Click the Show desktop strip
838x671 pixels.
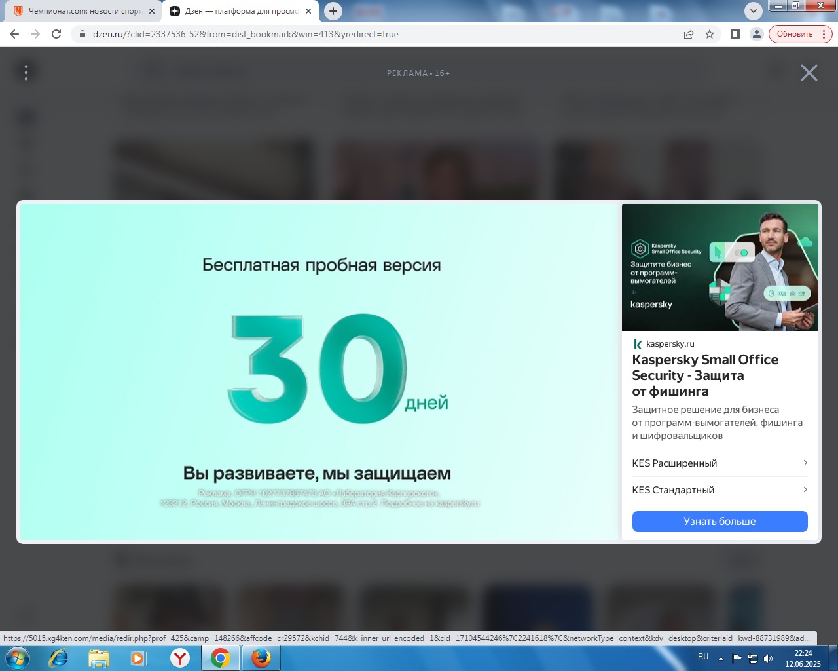(833, 658)
